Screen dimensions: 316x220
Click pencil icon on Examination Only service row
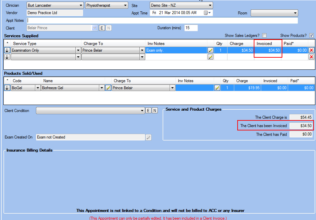(x=211, y=50)
